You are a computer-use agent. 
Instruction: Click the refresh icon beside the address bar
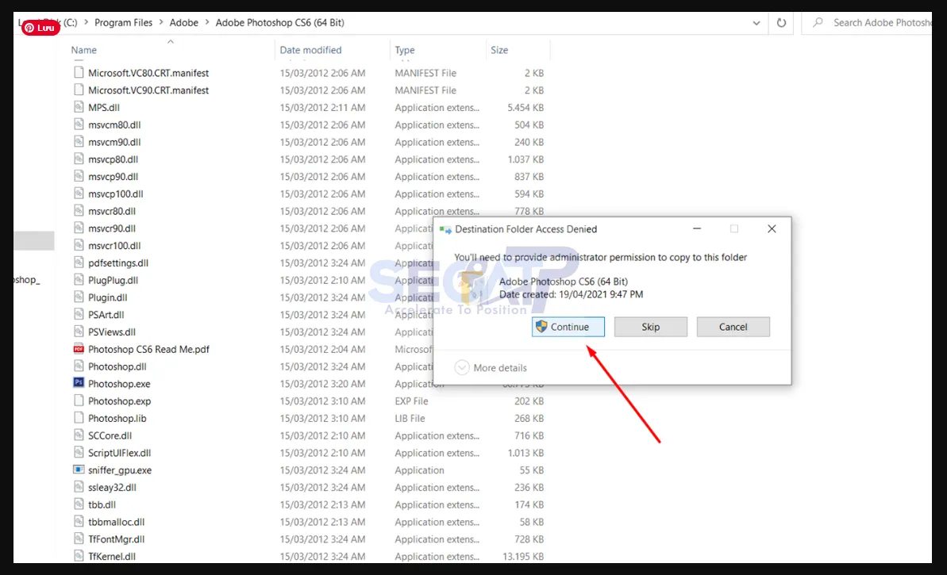point(781,22)
